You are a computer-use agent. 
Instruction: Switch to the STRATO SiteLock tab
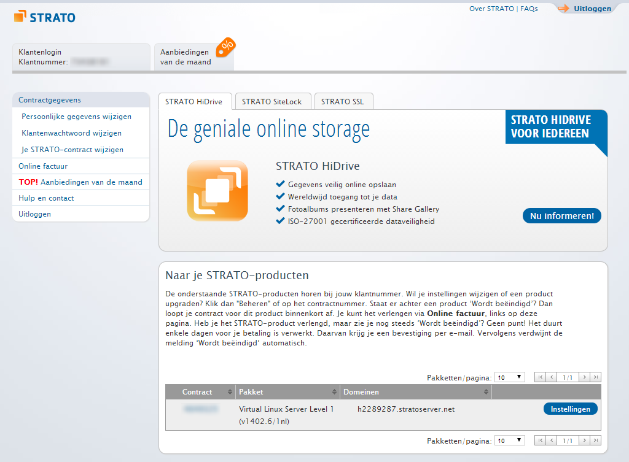[272, 102]
